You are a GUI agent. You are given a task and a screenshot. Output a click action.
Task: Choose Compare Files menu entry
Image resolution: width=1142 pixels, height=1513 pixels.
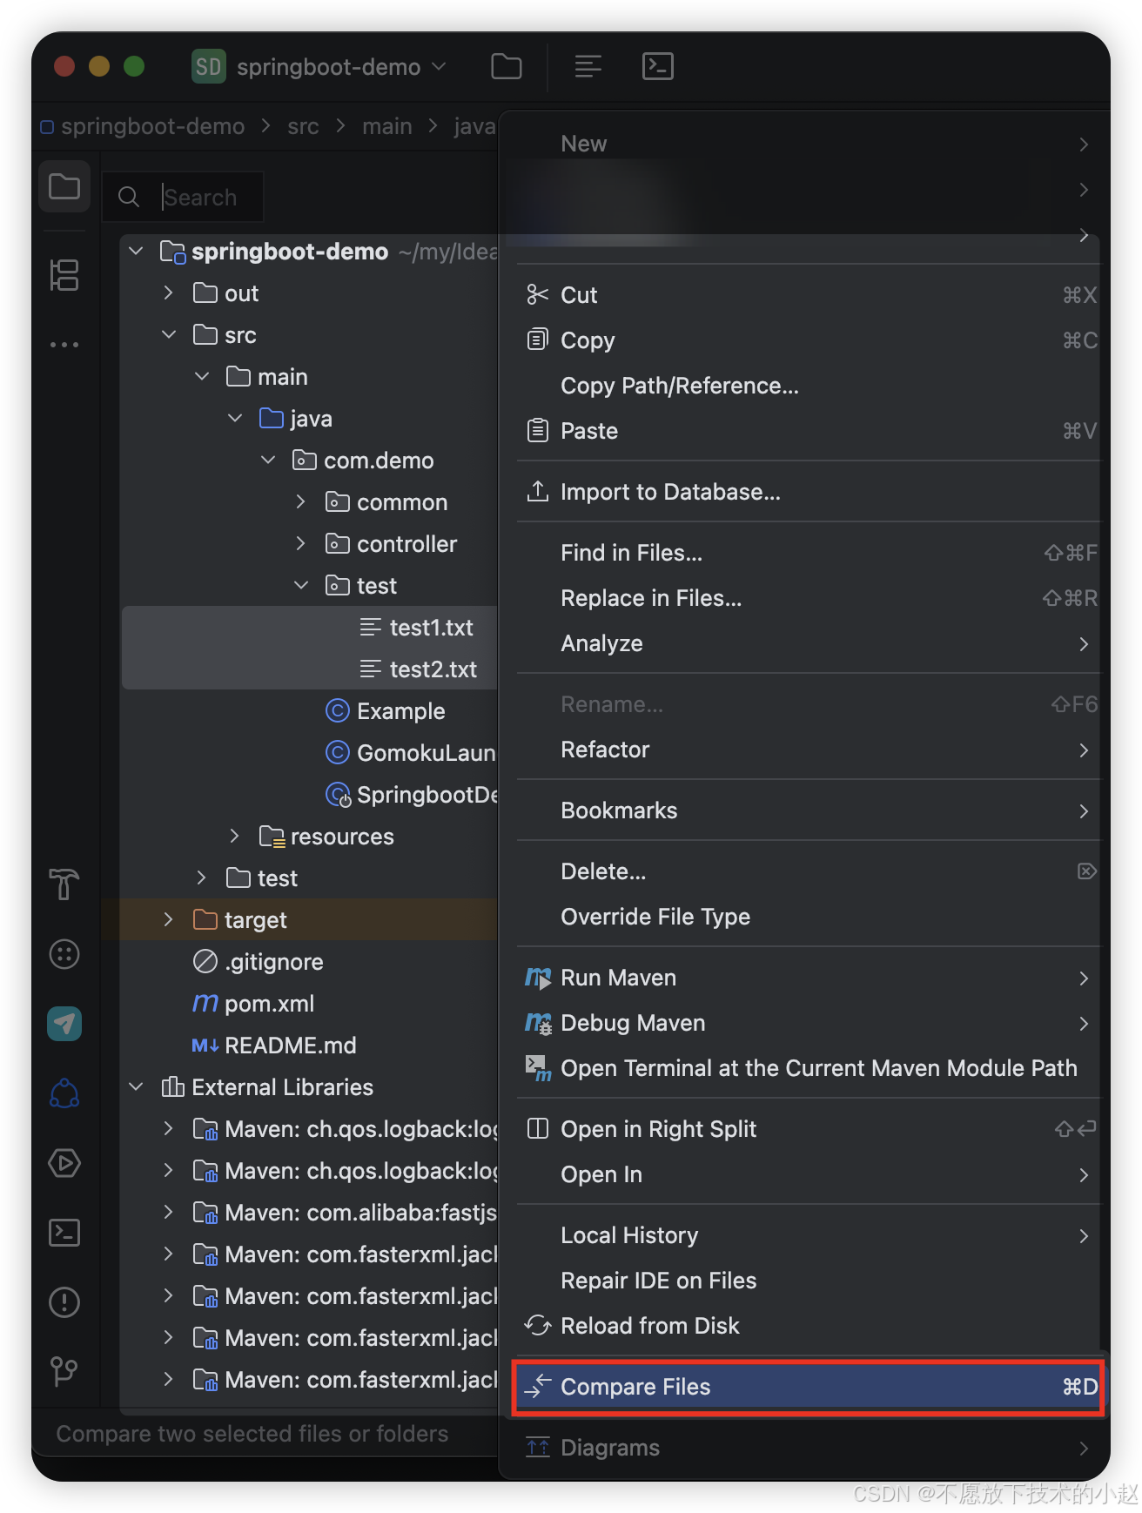pyautogui.click(x=808, y=1387)
